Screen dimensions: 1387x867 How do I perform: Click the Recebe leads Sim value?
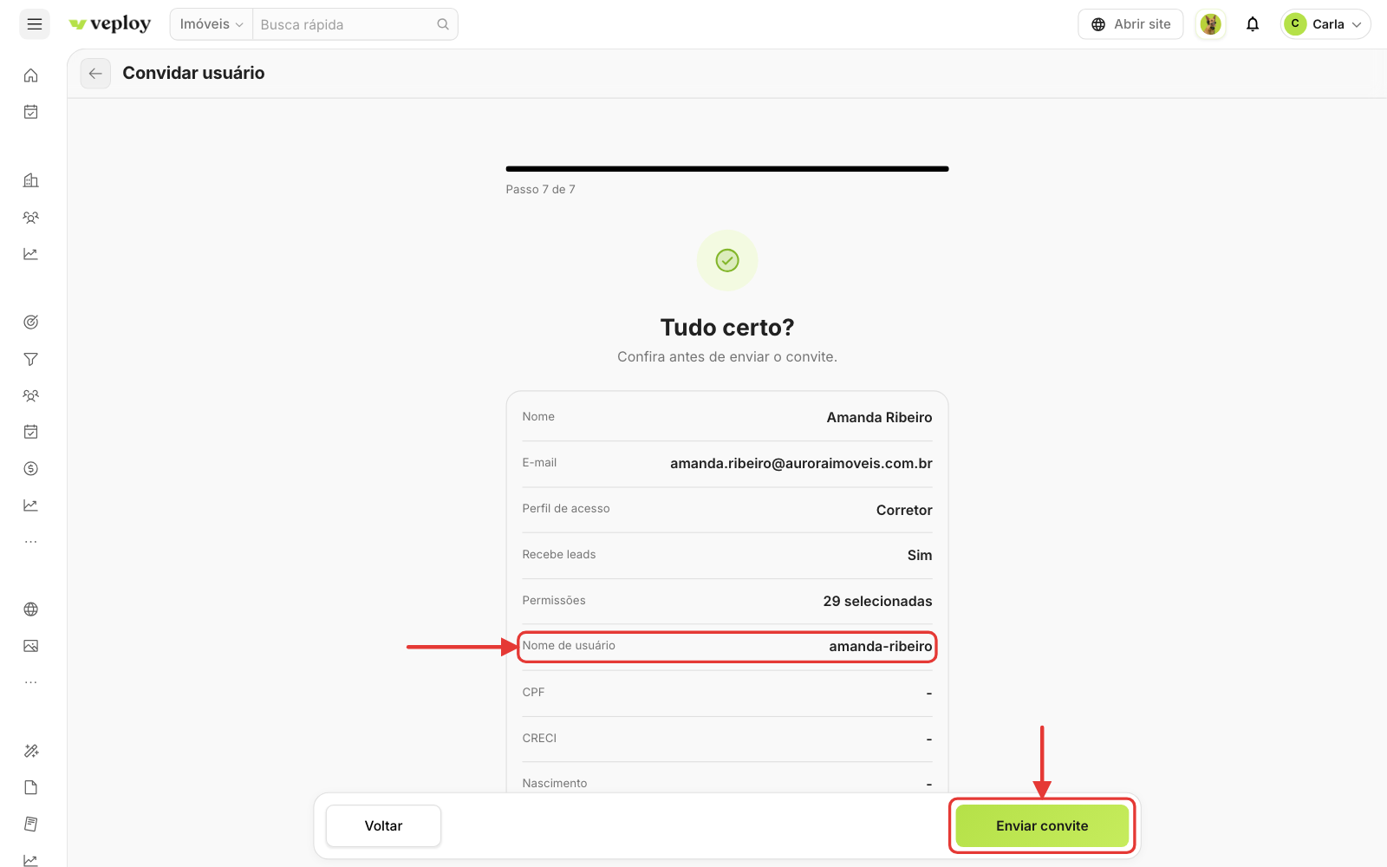(x=920, y=556)
